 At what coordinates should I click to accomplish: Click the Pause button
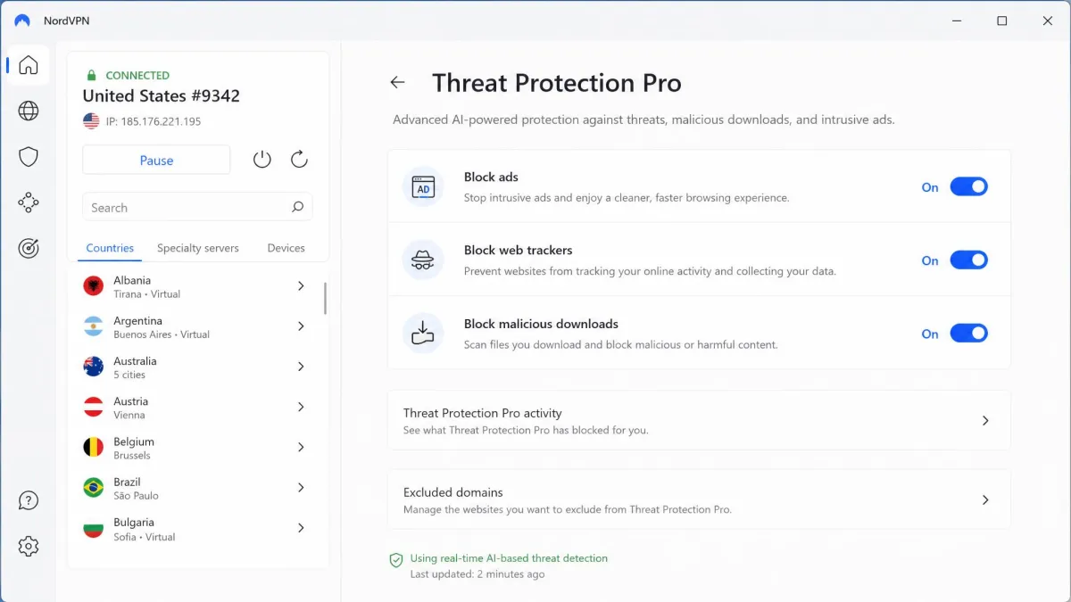156,161
